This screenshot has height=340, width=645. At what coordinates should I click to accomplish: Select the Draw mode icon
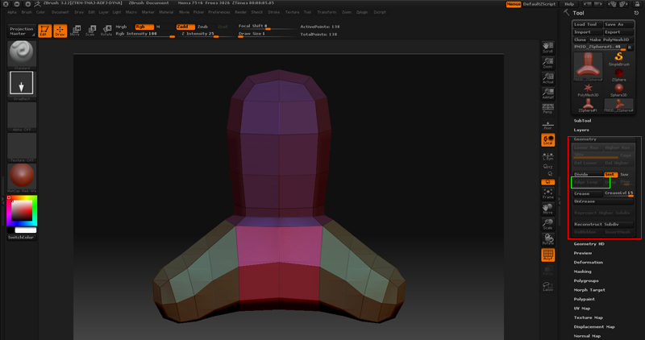pos(59,31)
